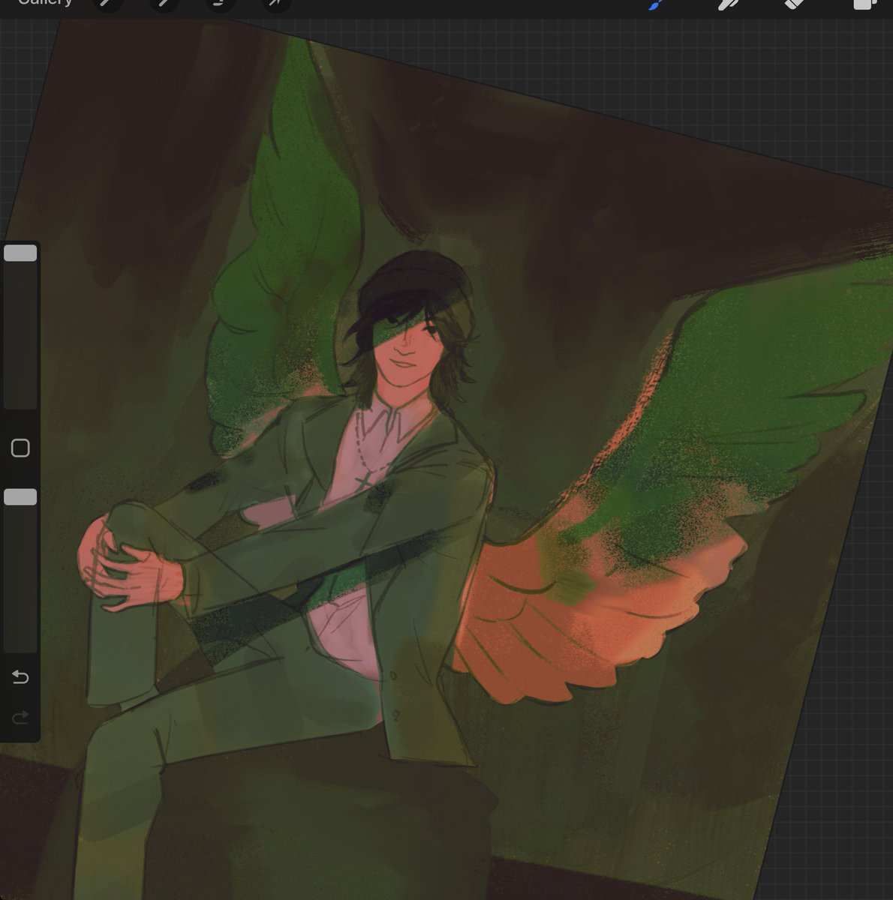Image resolution: width=893 pixels, height=900 pixels.
Task: Select the blue Brush tool
Action: 654,4
